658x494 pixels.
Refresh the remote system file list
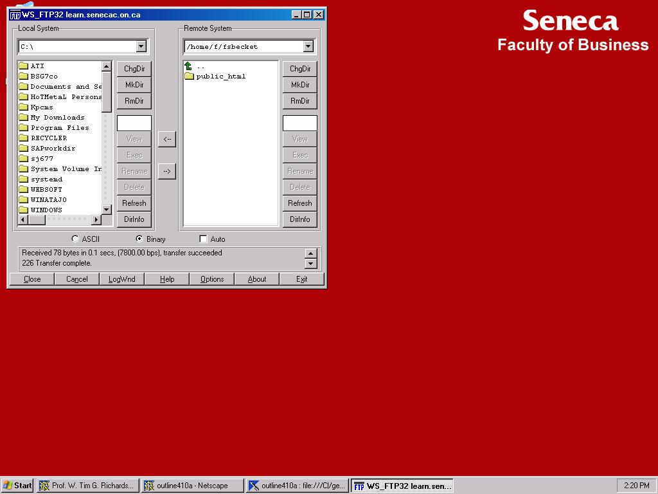pos(300,203)
